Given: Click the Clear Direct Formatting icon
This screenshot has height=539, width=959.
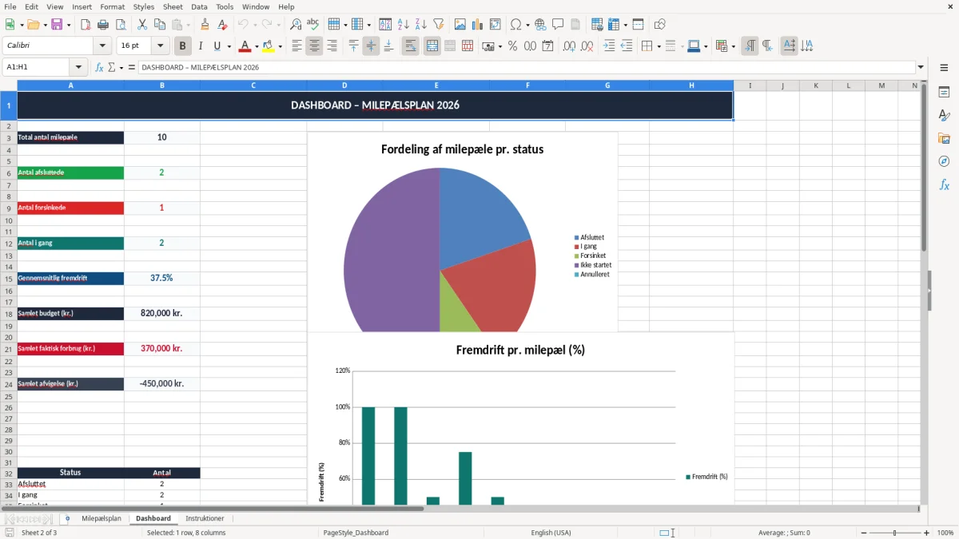Looking at the screenshot, I should pos(223,25).
